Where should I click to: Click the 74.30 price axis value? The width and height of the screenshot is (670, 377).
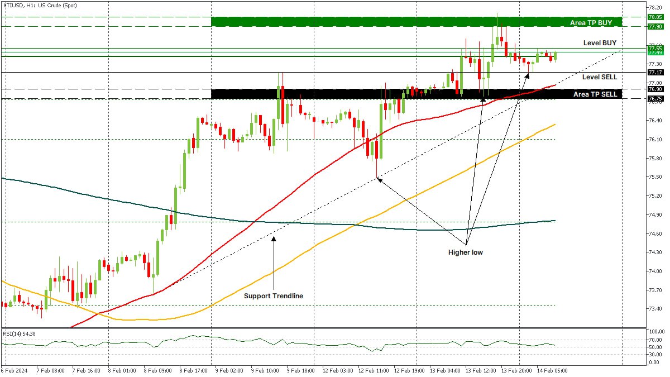[655, 252]
